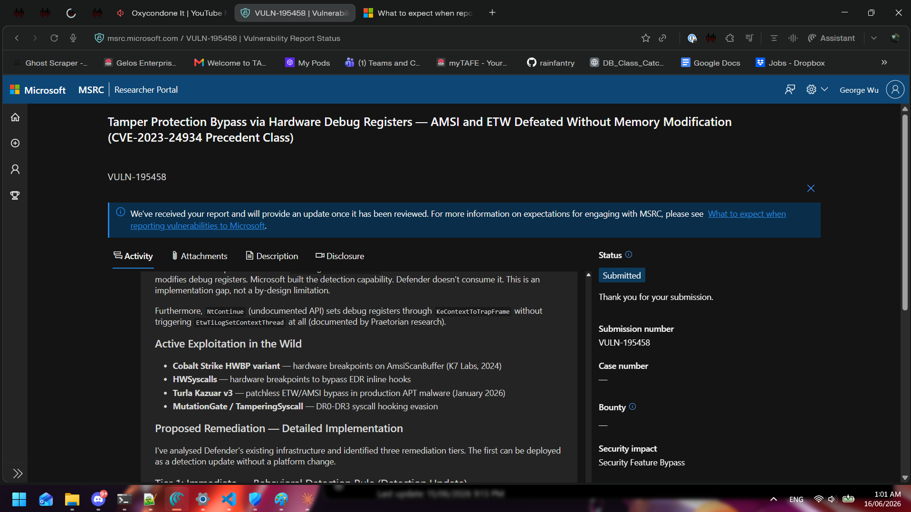
Task: Click the new report plus icon in sidebar
Action: tap(15, 143)
